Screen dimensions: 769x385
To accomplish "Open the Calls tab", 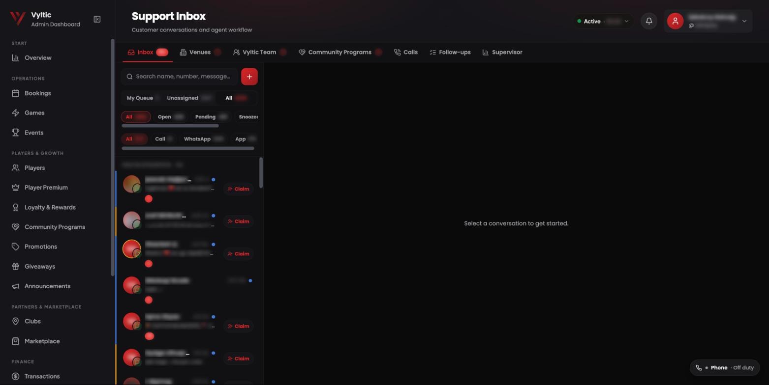I will click(406, 52).
